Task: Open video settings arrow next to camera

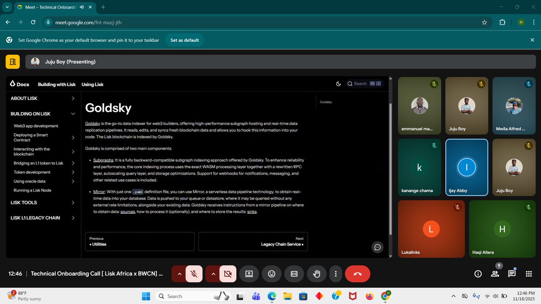Action: (213, 274)
